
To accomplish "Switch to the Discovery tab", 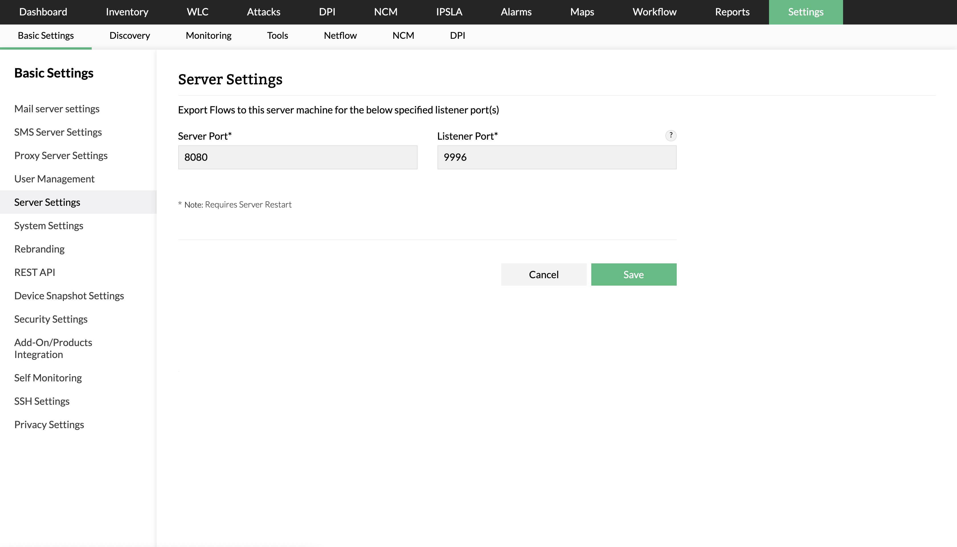I will [x=130, y=36].
